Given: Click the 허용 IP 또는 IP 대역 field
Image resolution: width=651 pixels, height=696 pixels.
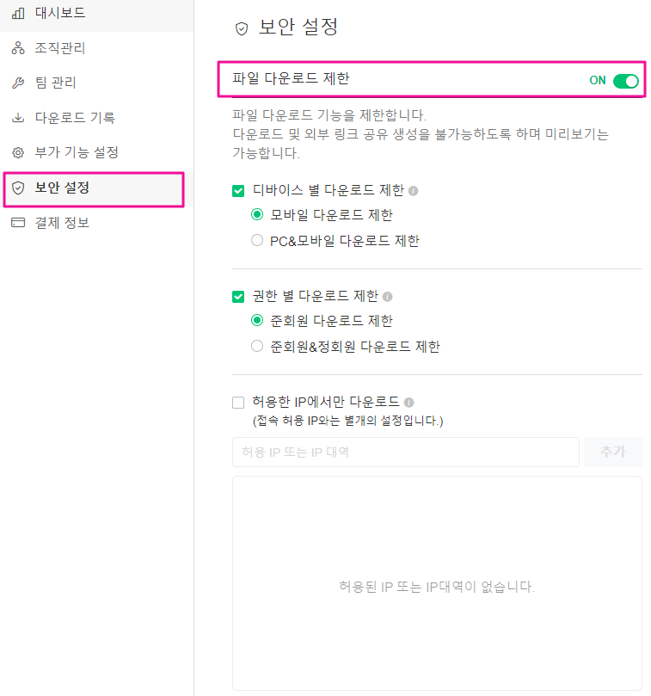Looking at the screenshot, I should (405, 452).
